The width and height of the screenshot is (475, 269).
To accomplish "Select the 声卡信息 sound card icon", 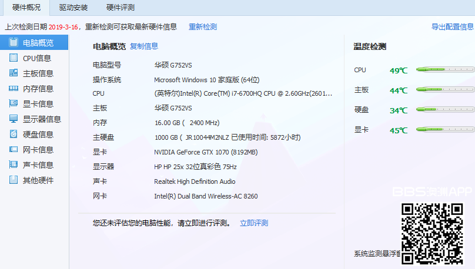I will (x=13, y=165).
